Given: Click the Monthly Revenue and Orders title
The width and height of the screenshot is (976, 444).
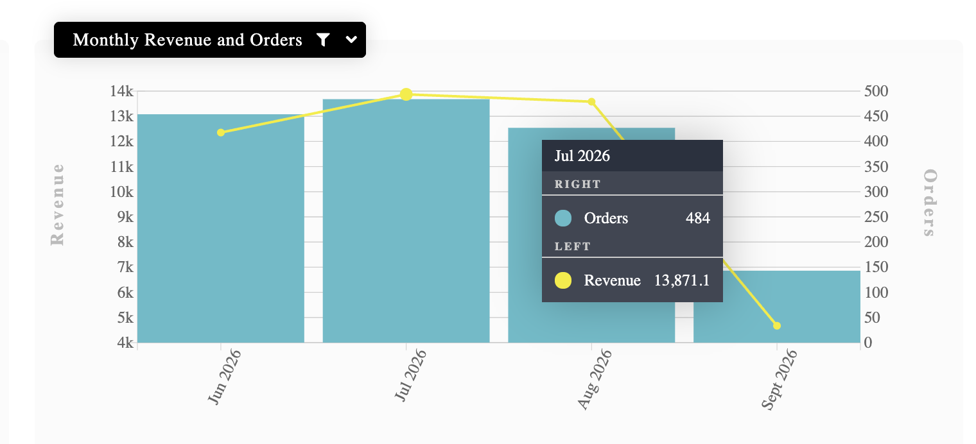Looking at the screenshot, I should click(187, 40).
